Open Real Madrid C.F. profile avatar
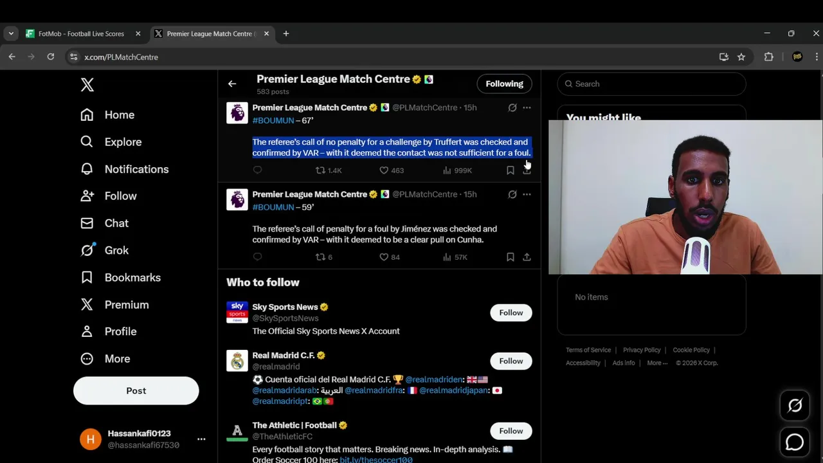The width and height of the screenshot is (823, 463). click(x=237, y=360)
